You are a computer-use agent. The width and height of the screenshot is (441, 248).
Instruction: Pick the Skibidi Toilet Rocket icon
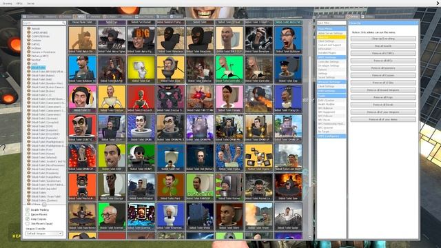tap(229, 187)
